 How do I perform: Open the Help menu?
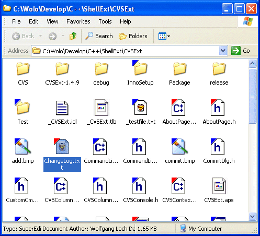tap(125, 21)
